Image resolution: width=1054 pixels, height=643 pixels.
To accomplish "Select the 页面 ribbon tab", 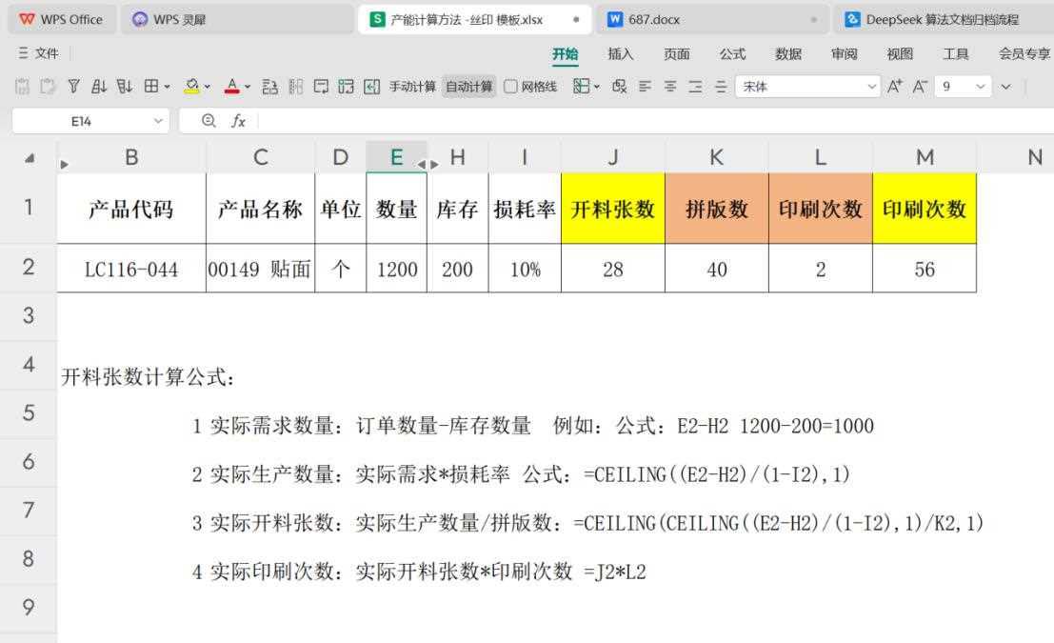I will tap(677, 53).
